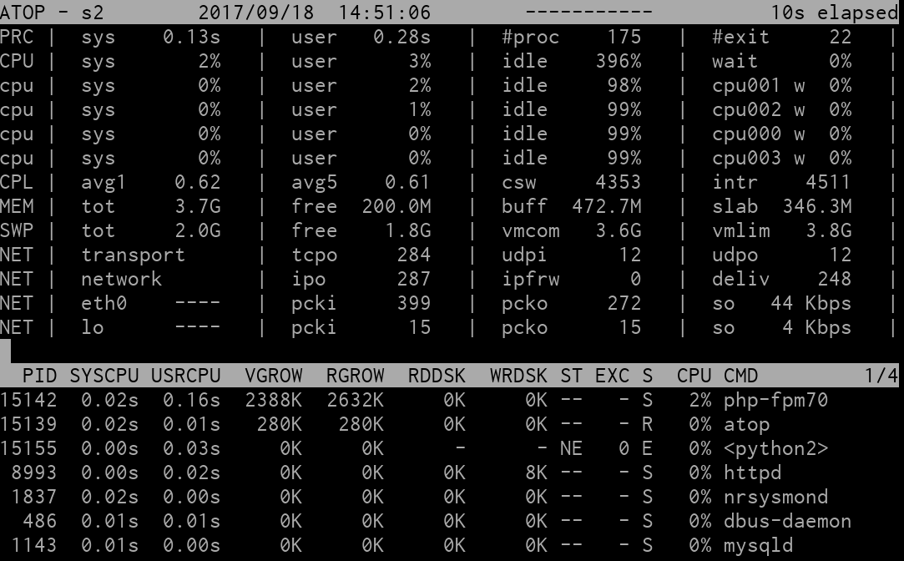Select the CMD column header
Screen dimensions: 904x561
741,376
